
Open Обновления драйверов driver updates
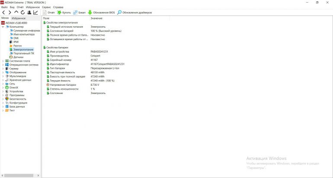point(134,12)
